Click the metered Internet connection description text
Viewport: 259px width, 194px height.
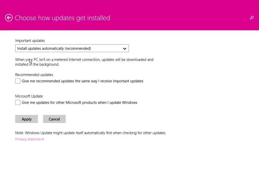click(84, 62)
